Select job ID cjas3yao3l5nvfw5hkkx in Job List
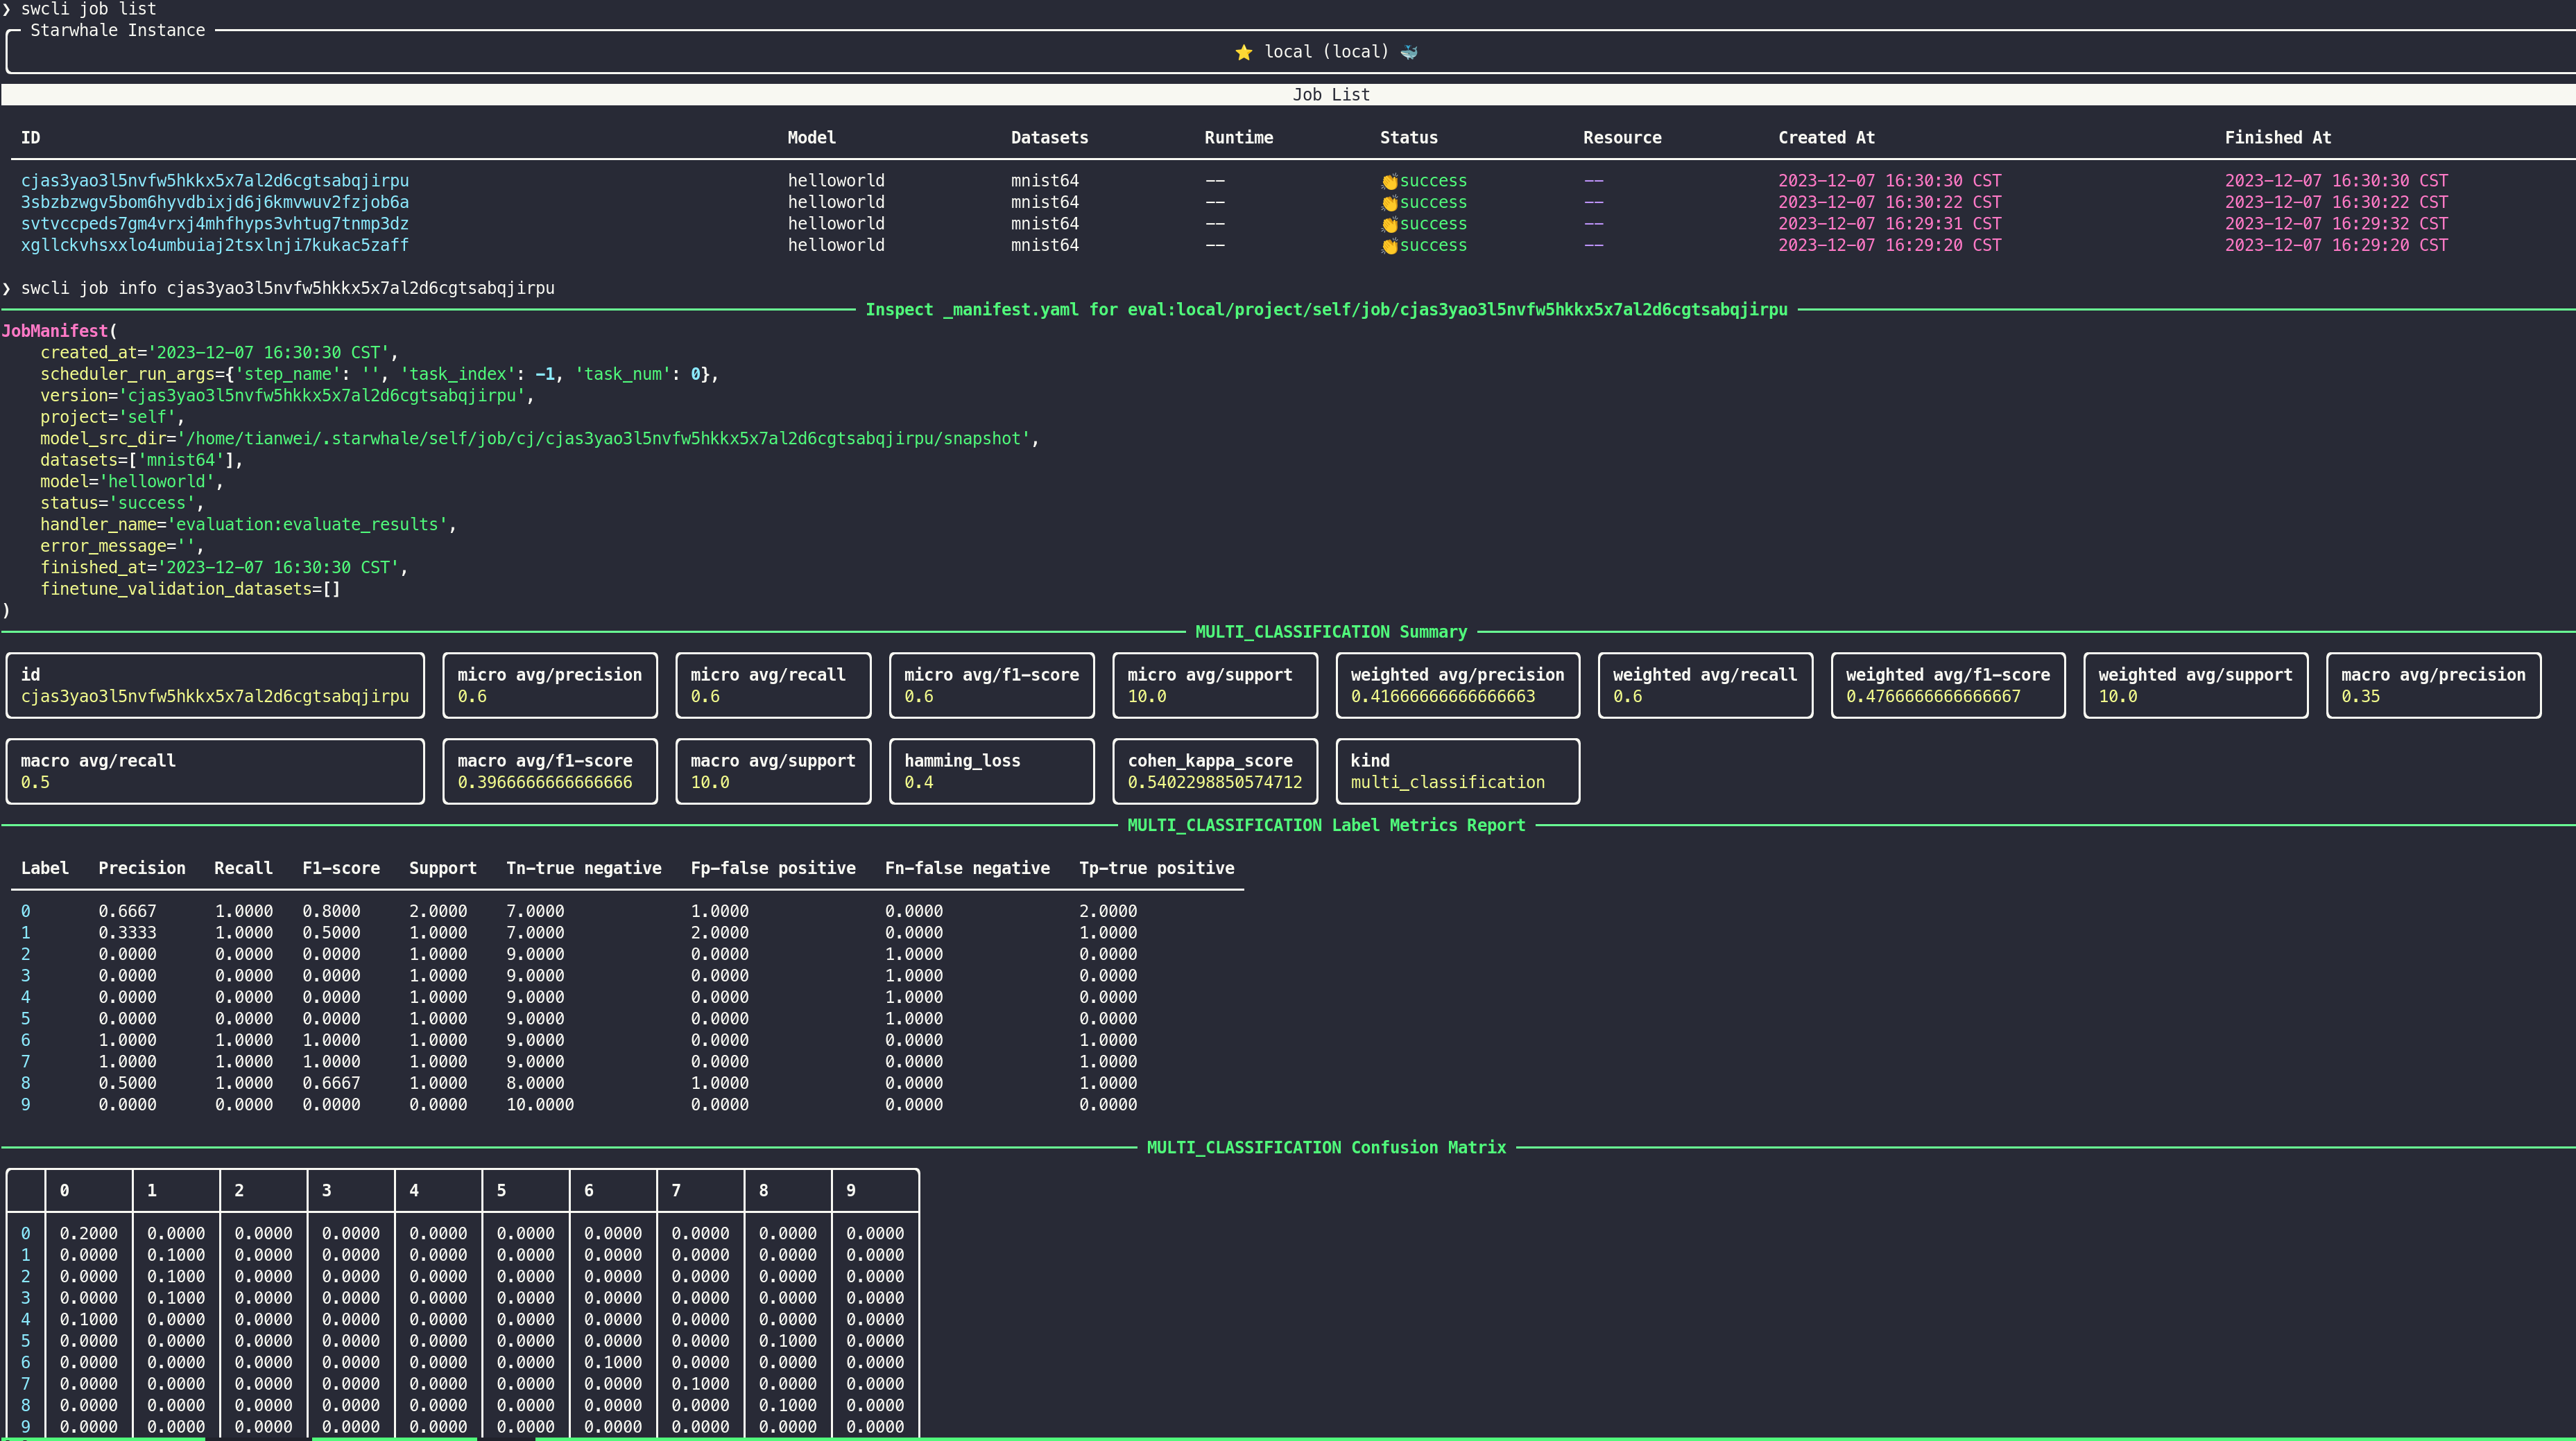 [215, 181]
